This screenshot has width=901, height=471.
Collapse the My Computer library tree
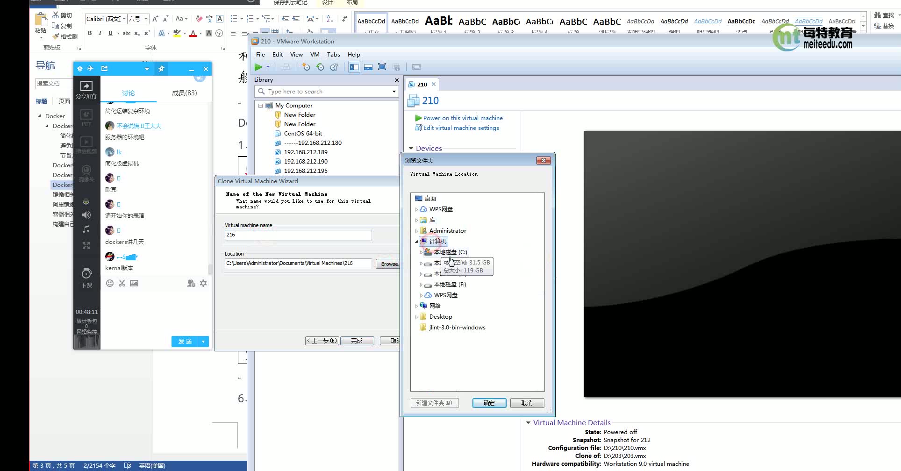click(261, 106)
